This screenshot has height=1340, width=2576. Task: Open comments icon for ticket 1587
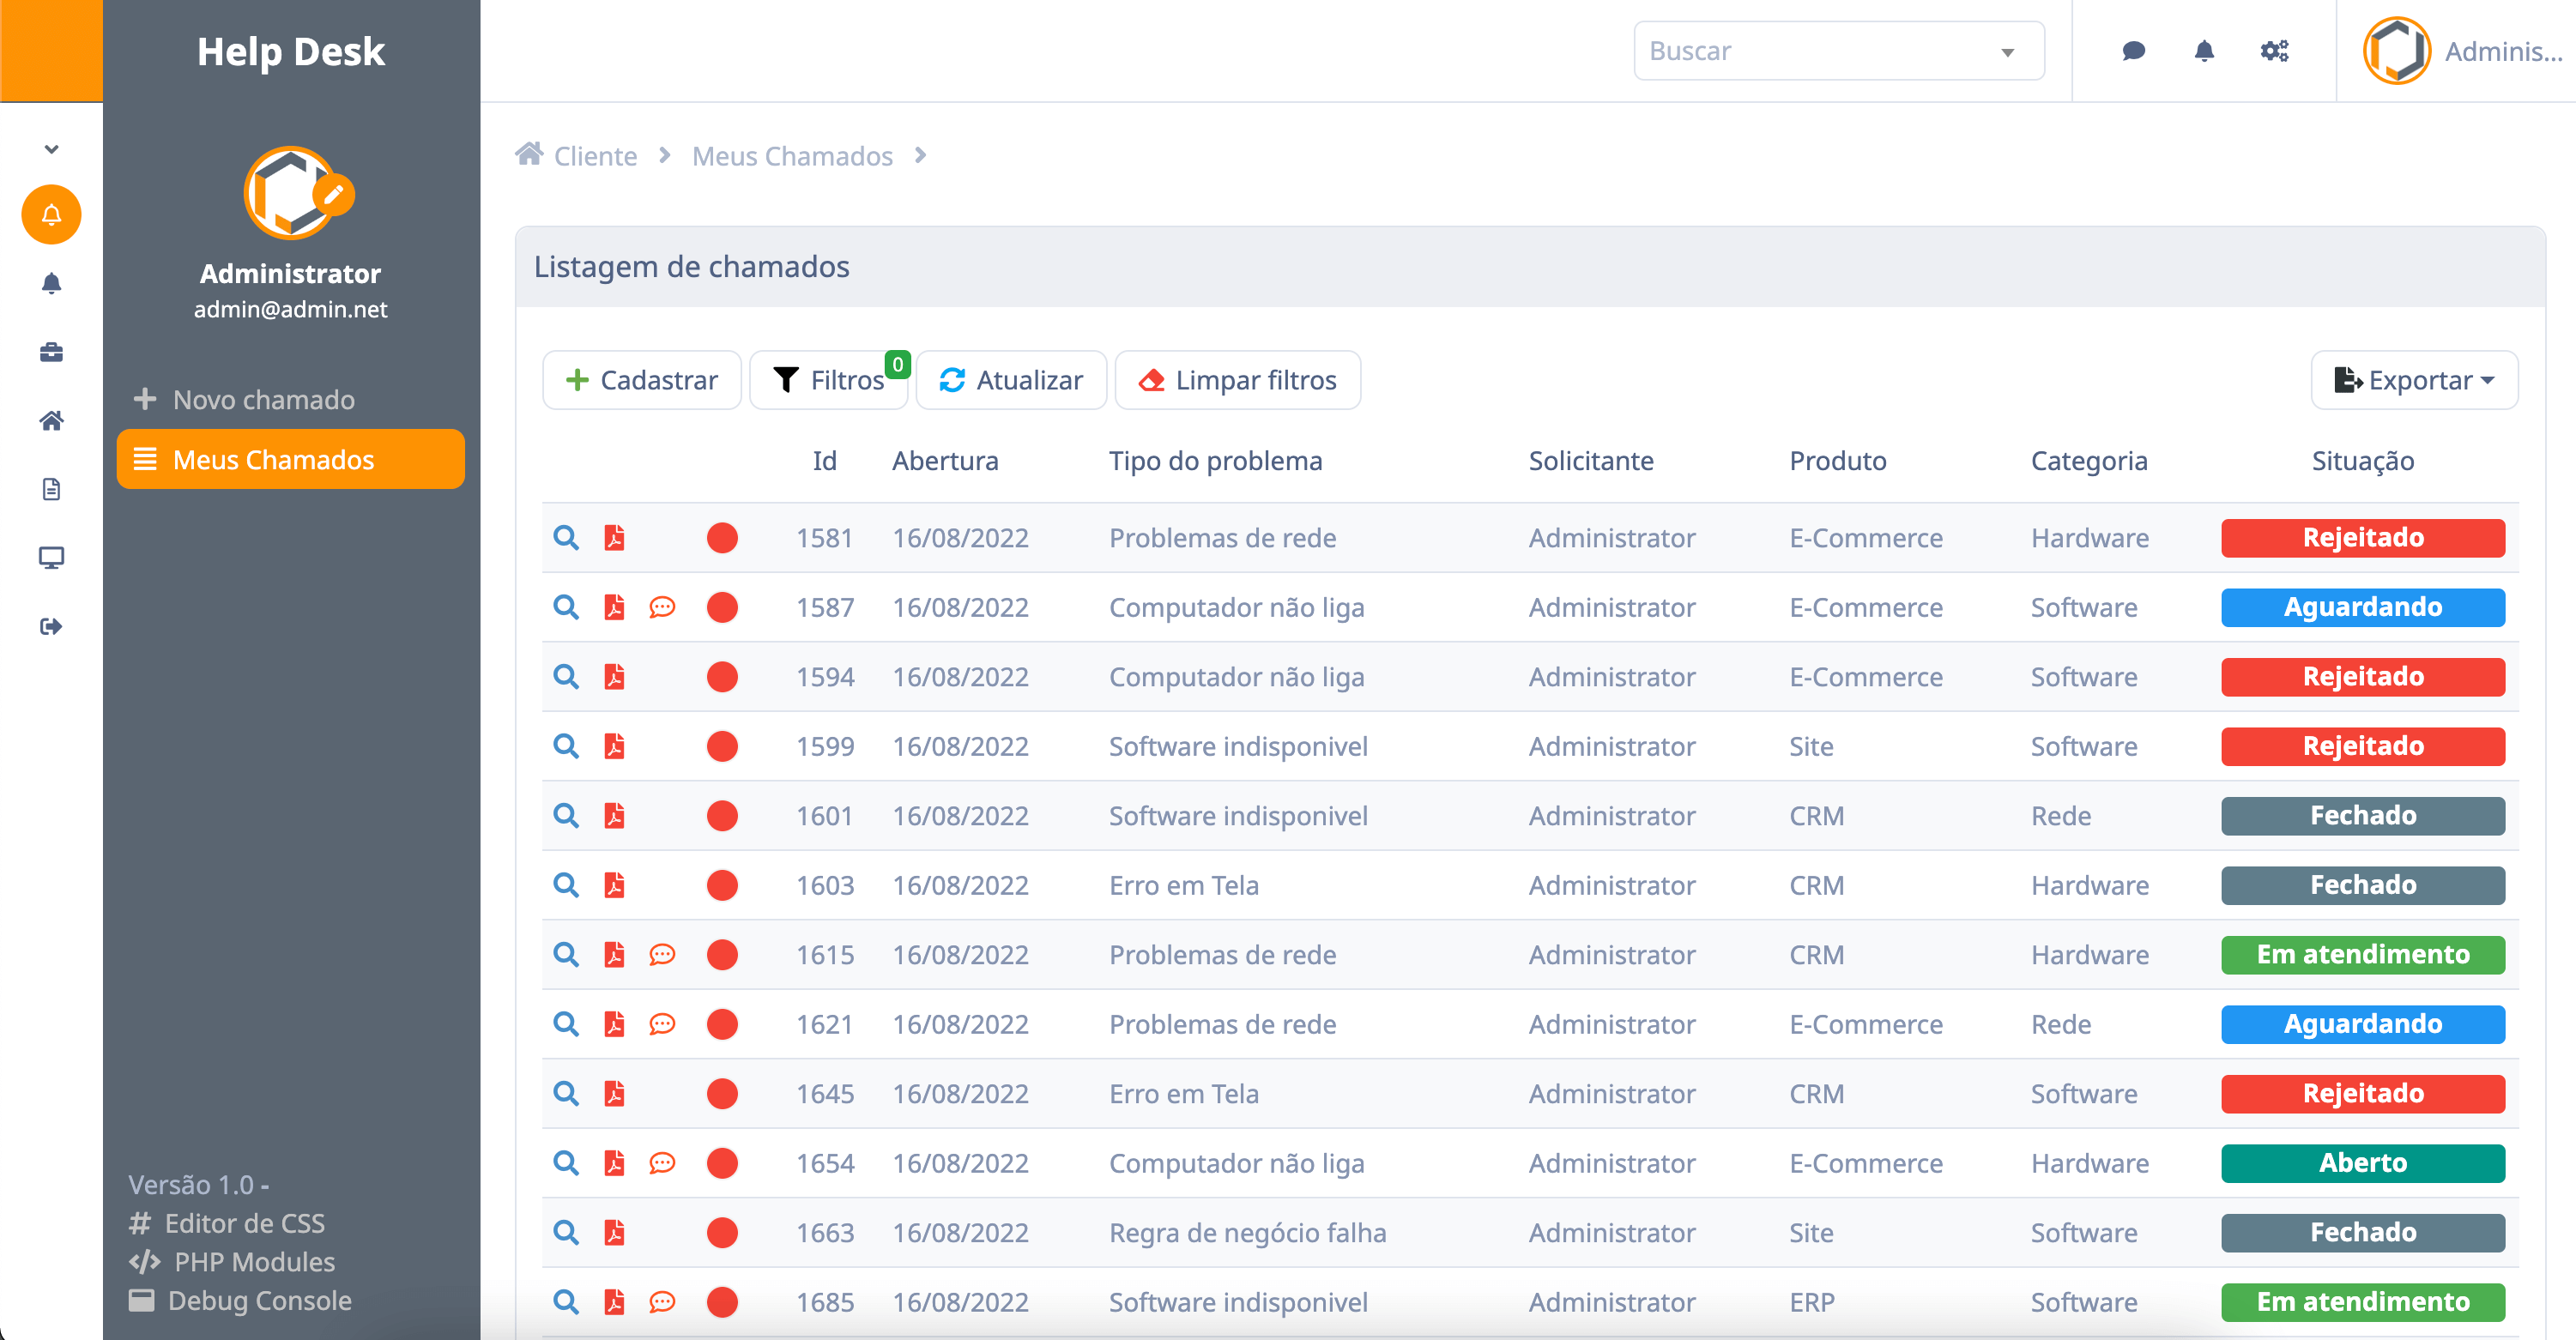click(x=662, y=607)
